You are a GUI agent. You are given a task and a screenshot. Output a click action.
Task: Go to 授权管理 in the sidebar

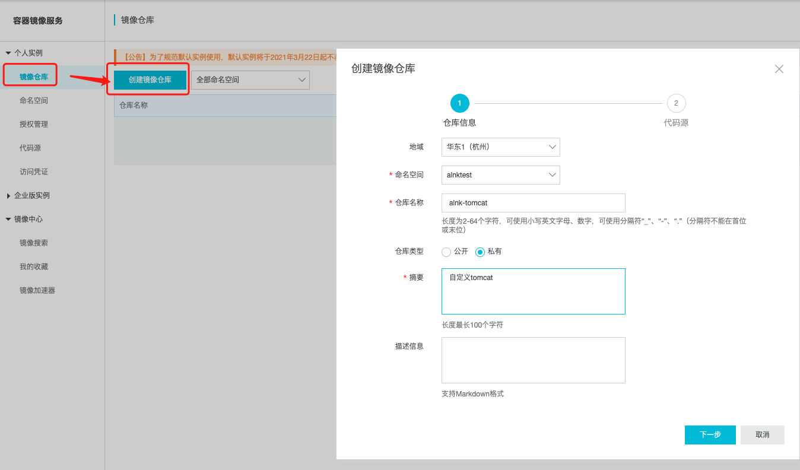coord(34,124)
